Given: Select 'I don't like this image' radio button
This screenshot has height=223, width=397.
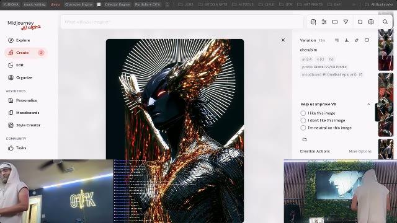Looking at the screenshot, I should tap(303, 120).
